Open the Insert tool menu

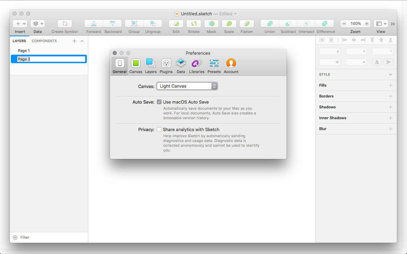[20, 24]
